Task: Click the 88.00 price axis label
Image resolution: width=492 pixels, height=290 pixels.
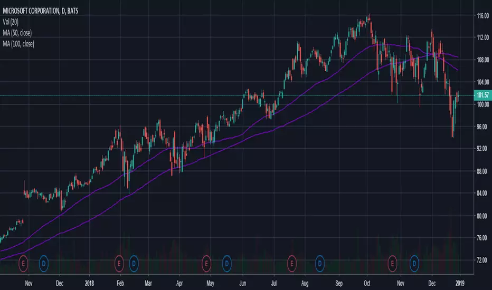Action: [x=482, y=171]
